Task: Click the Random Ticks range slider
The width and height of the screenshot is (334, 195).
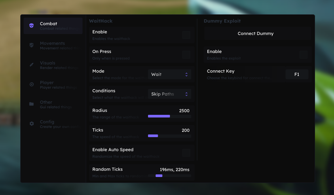Action: coord(169,176)
